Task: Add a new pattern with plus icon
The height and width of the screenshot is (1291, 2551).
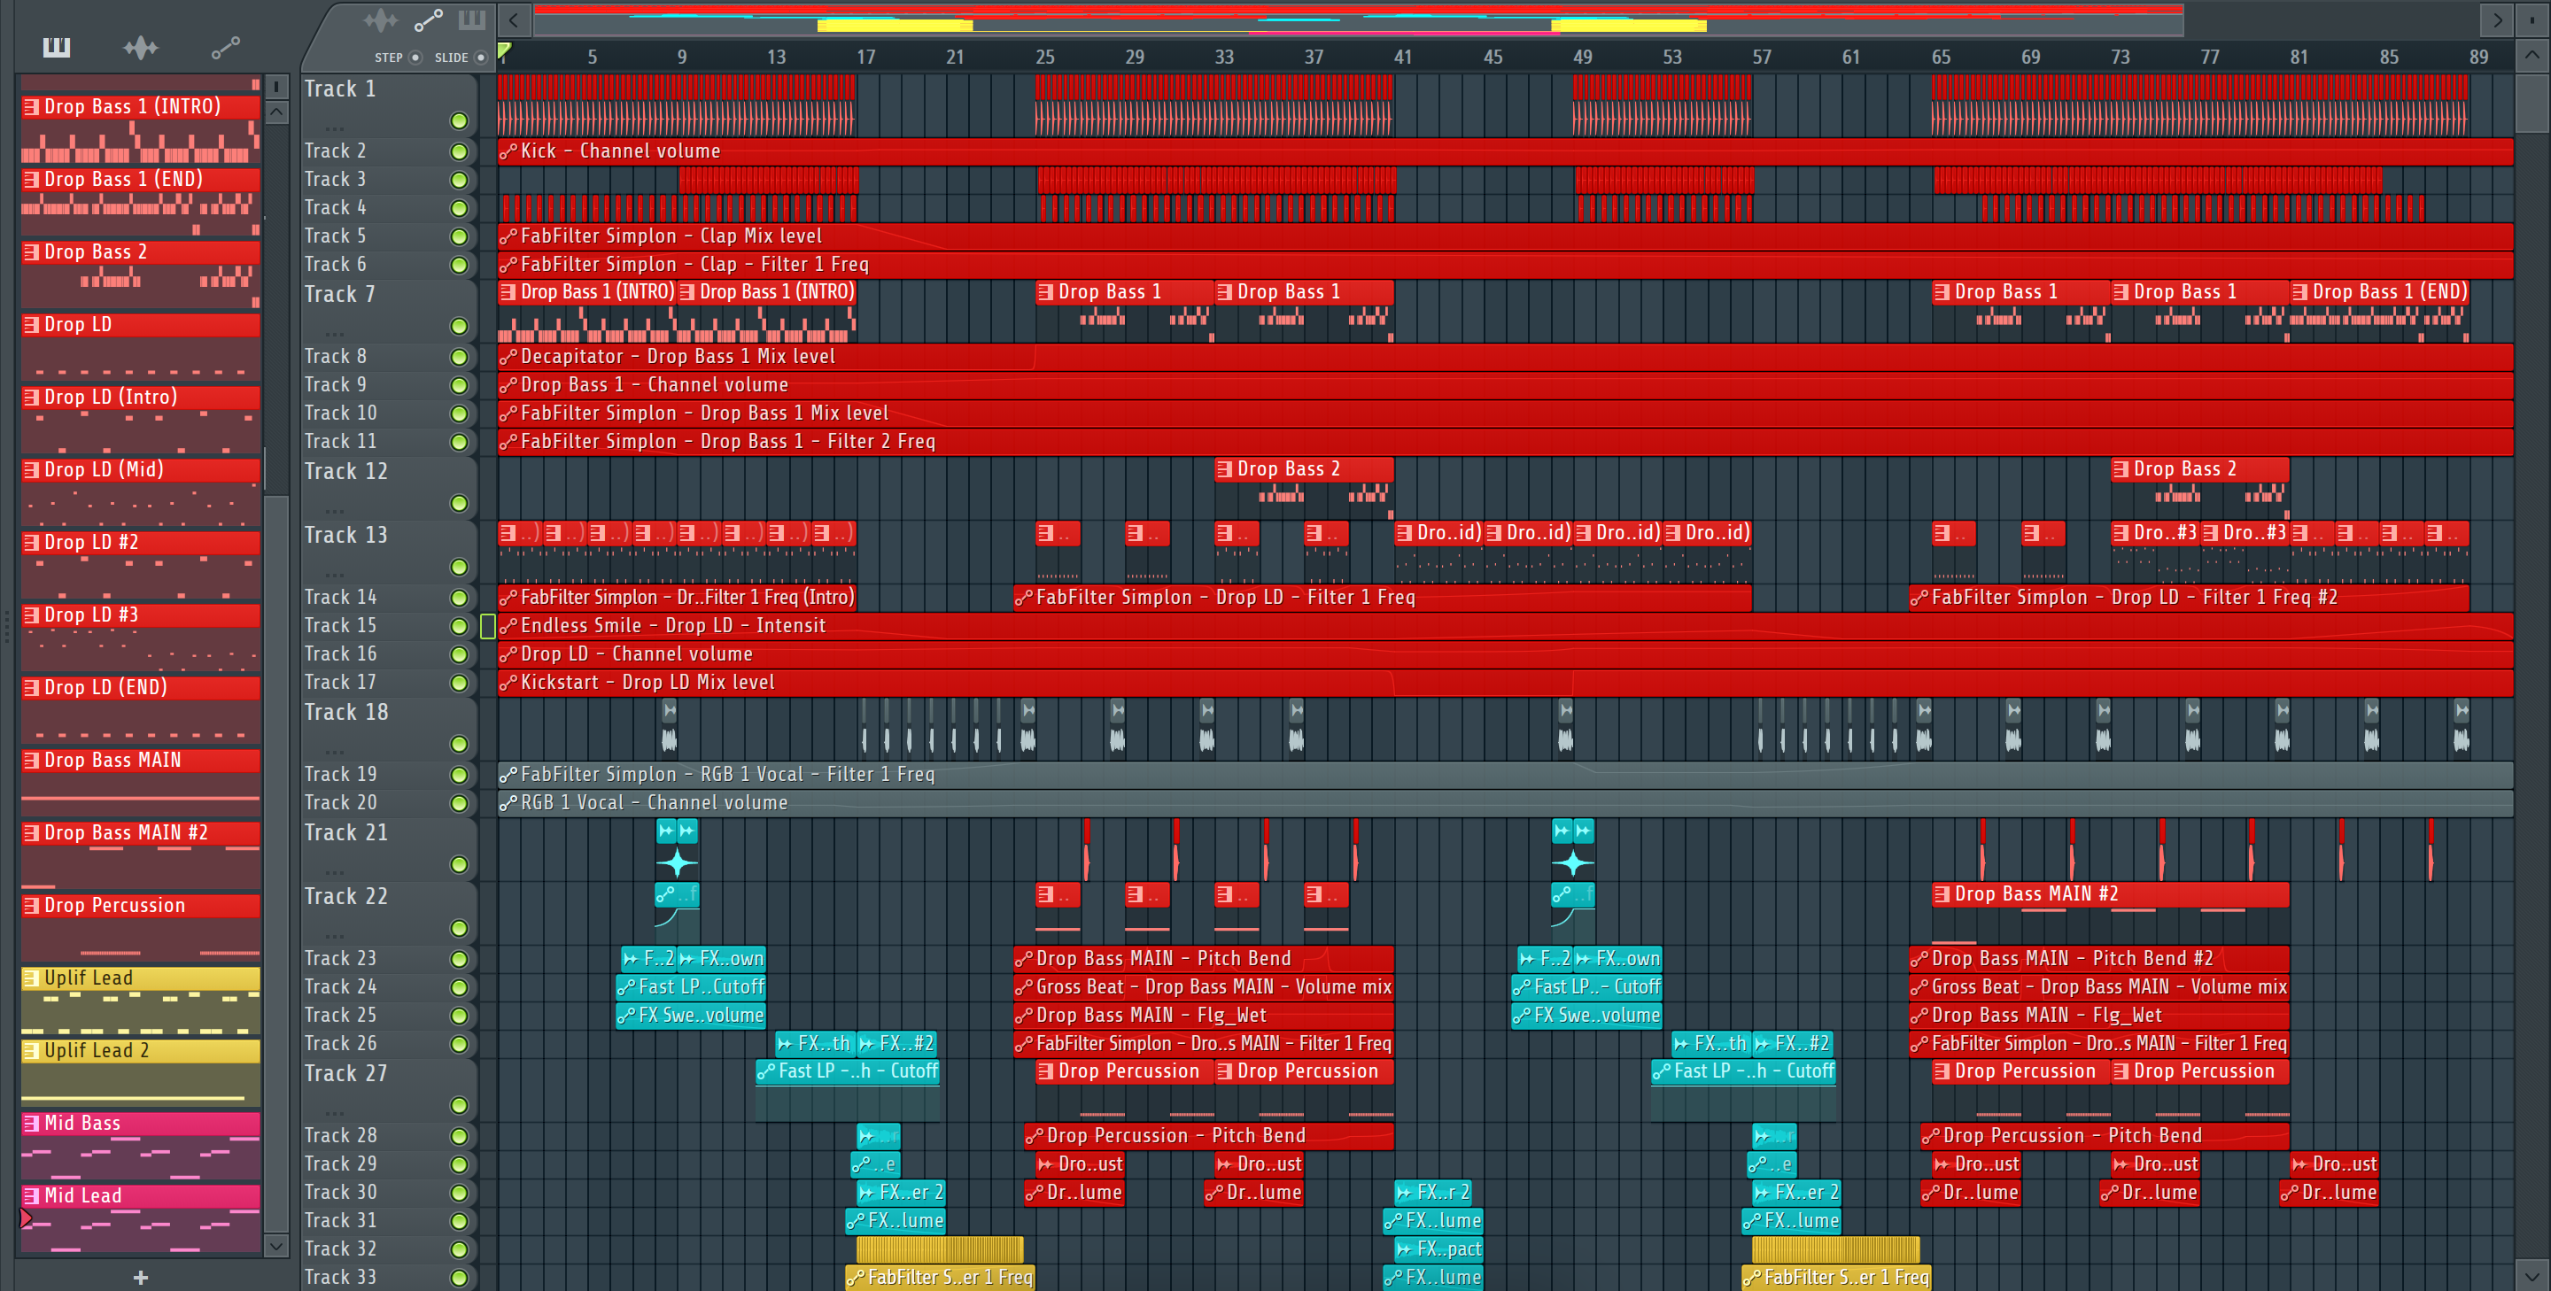Action: point(141,1277)
